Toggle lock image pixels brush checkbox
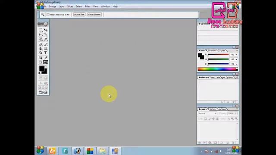276x155 pixels. (210, 119)
